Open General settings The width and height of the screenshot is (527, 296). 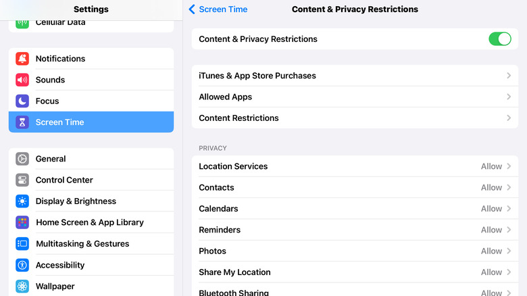pos(91,159)
